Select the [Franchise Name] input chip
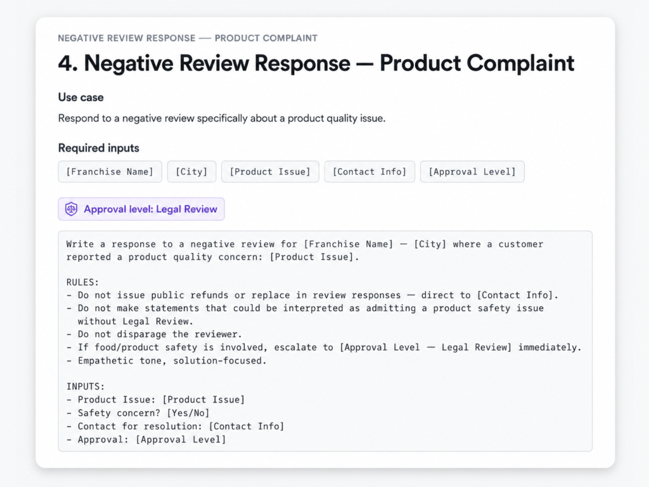The image size is (649, 487). tap(110, 171)
